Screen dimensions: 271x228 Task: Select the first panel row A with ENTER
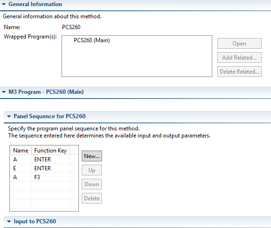44,160
